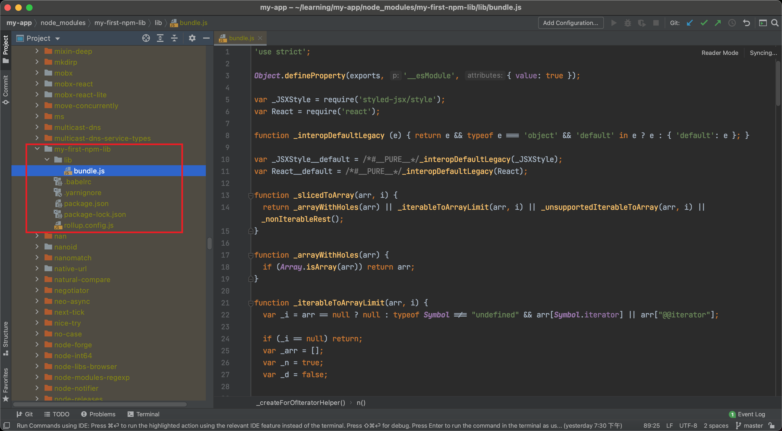Click the Add Configuration button
This screenshot has height=431, width=782.
570,23
